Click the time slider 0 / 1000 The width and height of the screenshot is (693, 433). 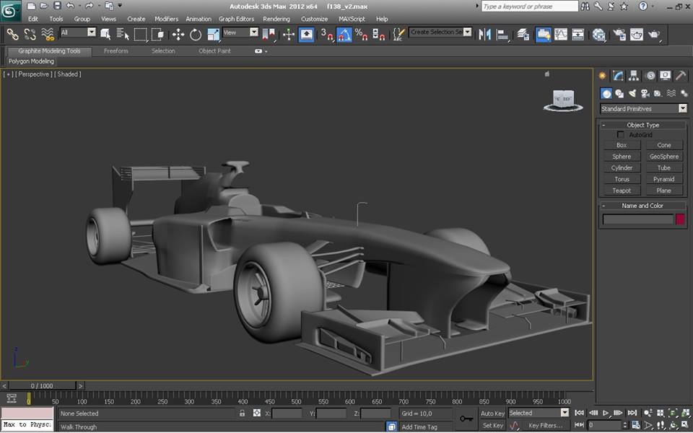point(42,385)
